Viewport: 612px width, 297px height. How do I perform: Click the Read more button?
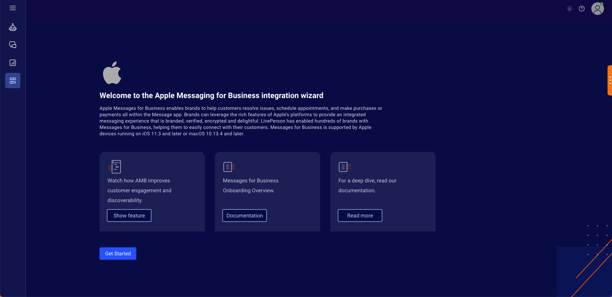tap(360, 216)
